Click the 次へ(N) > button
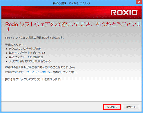The image size is (143, 113). coord(112,107)
